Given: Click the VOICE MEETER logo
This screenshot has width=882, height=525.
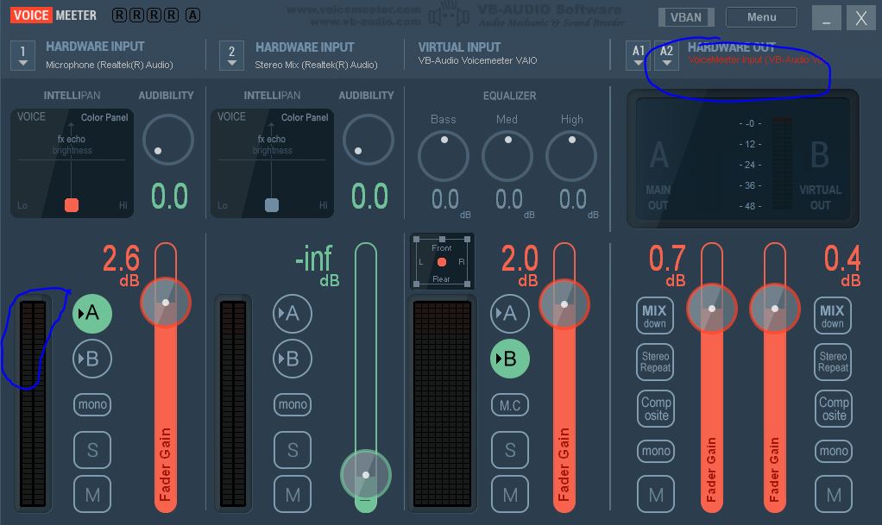Looking at the screenshot, I should click(x=54, y=16).
